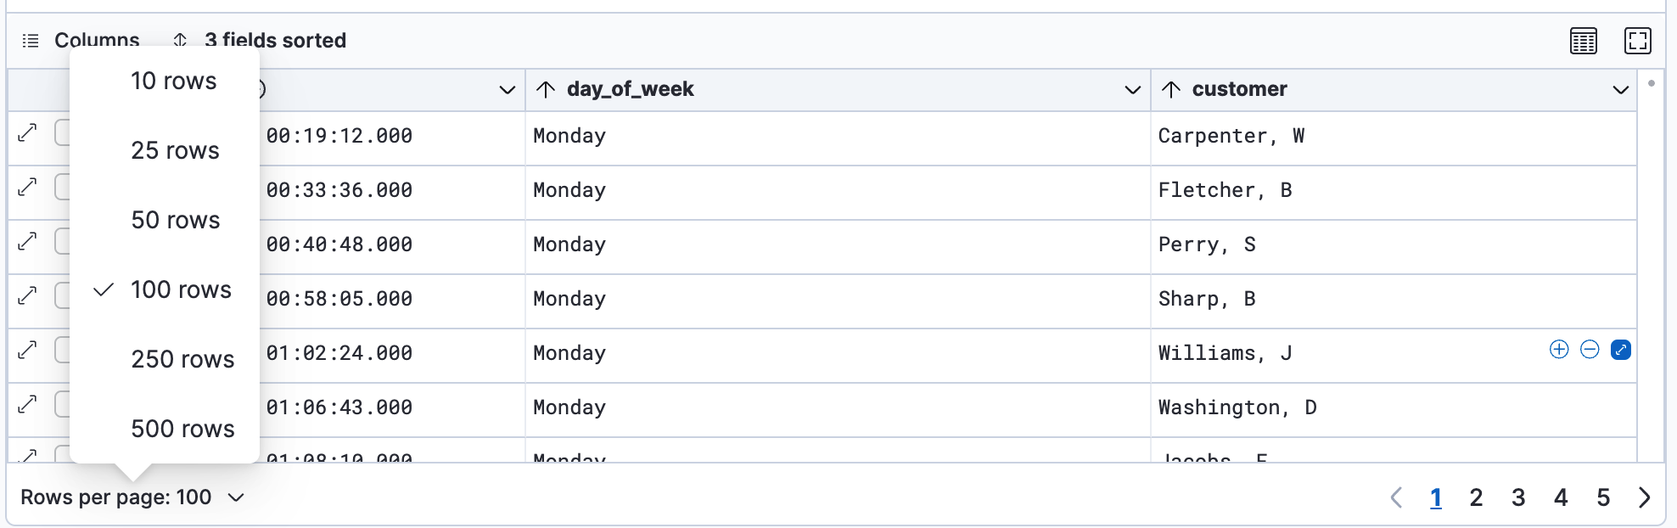Choose 500 rows per page
The height and width of the screenshot is (528, 1677).
(x=182, y=429)
